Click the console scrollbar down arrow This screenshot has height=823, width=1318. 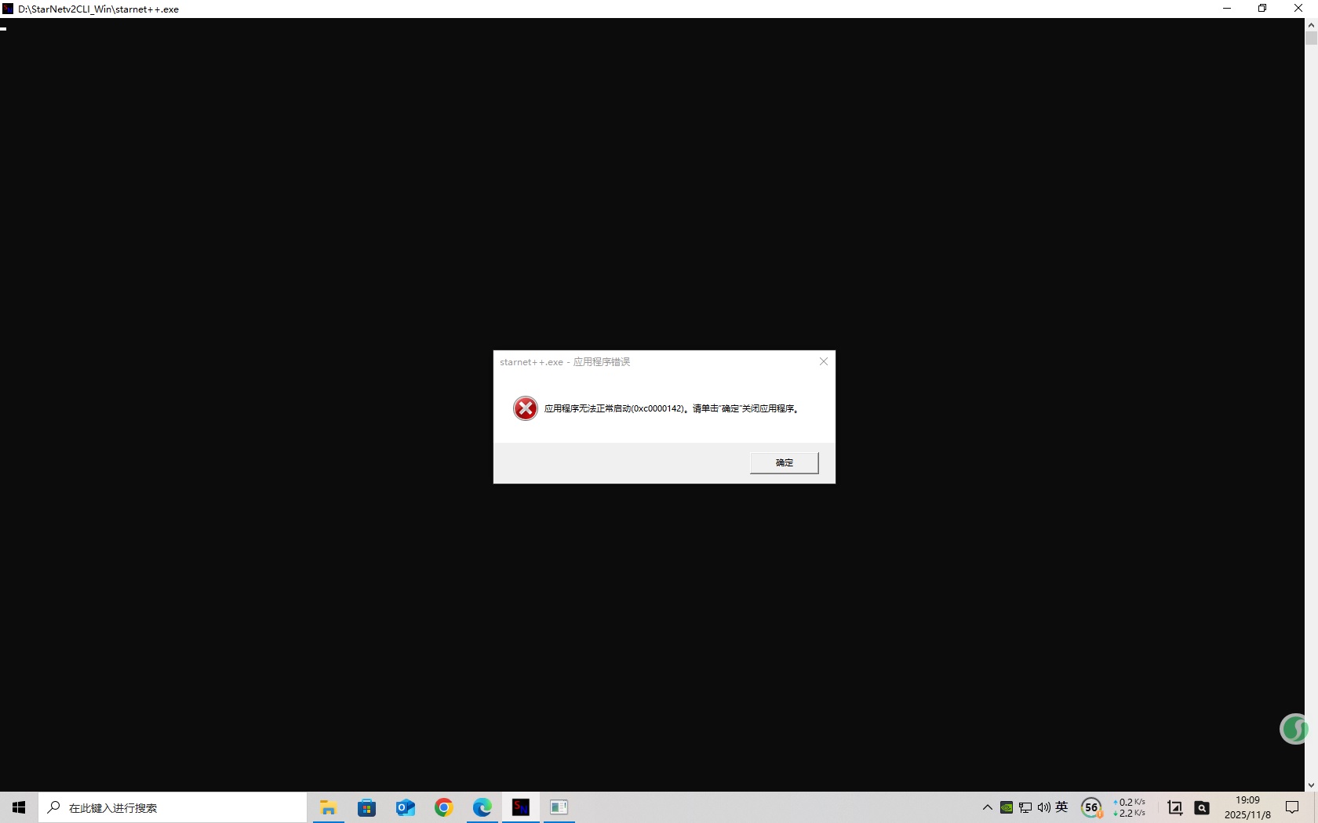(x=1311, y=785)
